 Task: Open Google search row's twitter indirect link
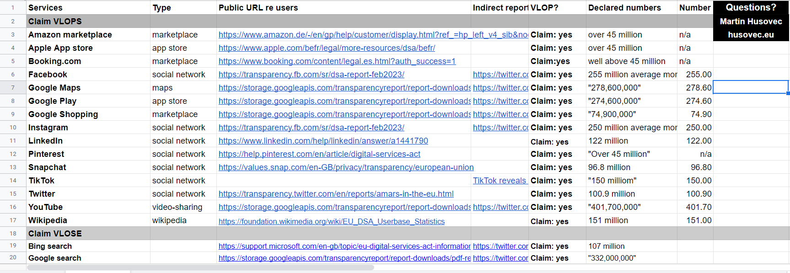click(x=500, y=258)
